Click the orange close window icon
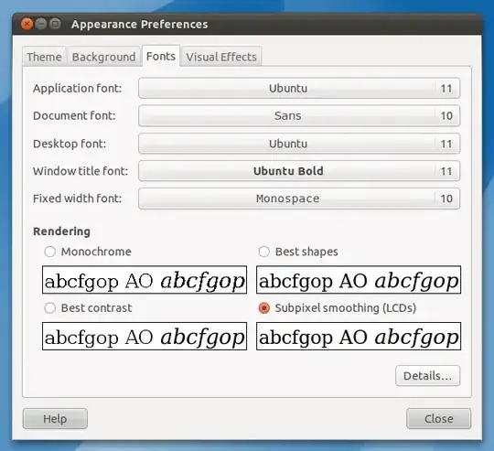The width and height of the screenshot is (494, 451). tap(27, 24)
